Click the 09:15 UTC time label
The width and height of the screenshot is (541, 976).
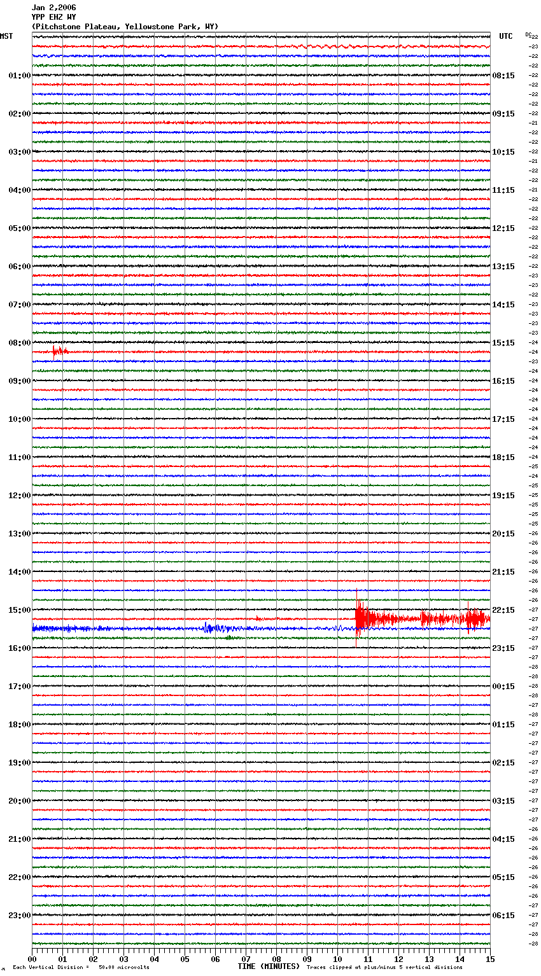tap(503, 114)
